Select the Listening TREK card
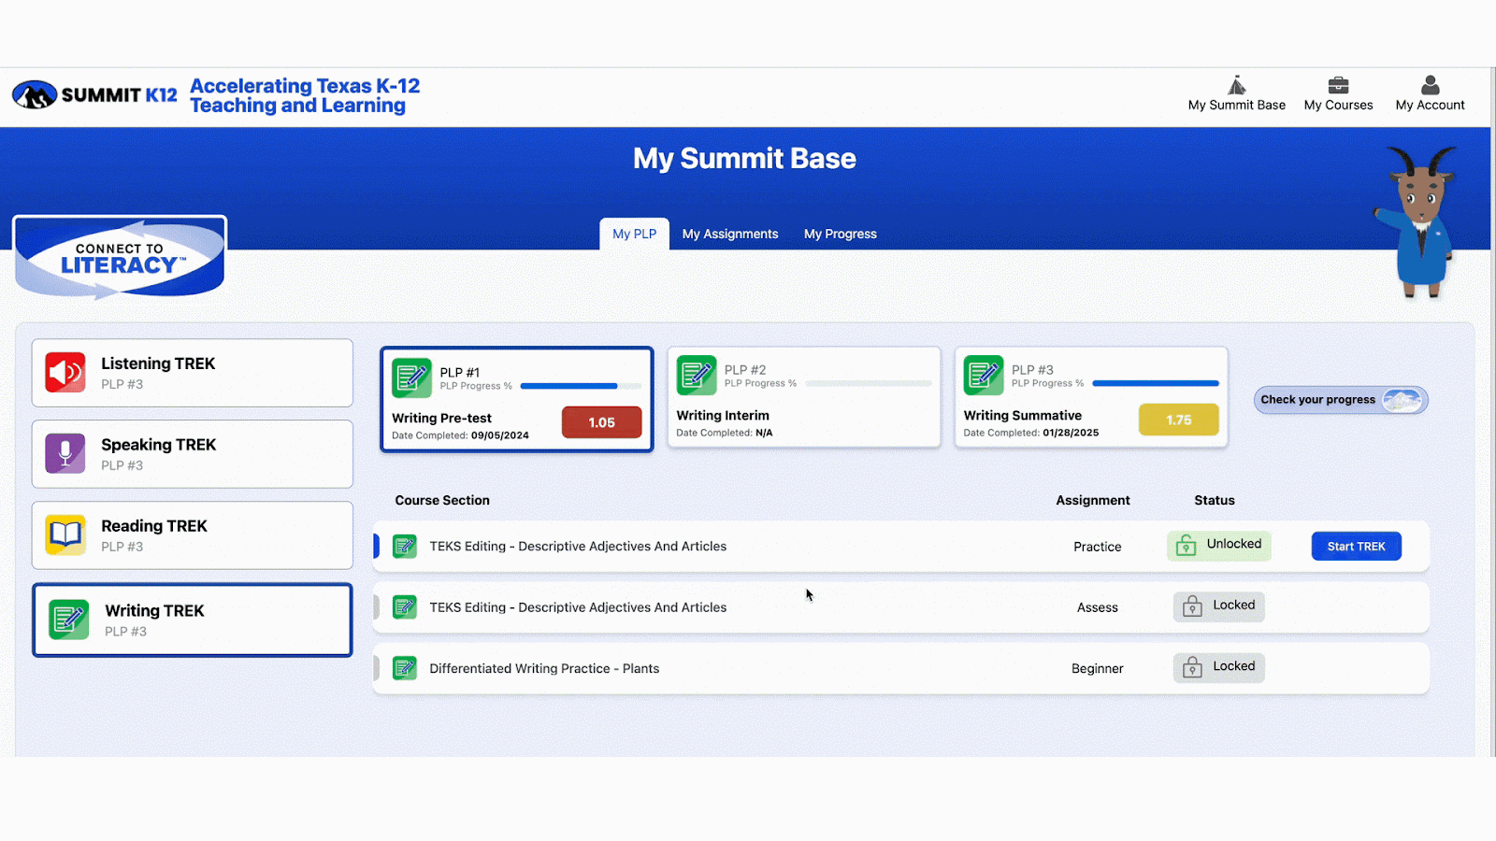This screenshot has width=1496, height=841. point(193,373)
